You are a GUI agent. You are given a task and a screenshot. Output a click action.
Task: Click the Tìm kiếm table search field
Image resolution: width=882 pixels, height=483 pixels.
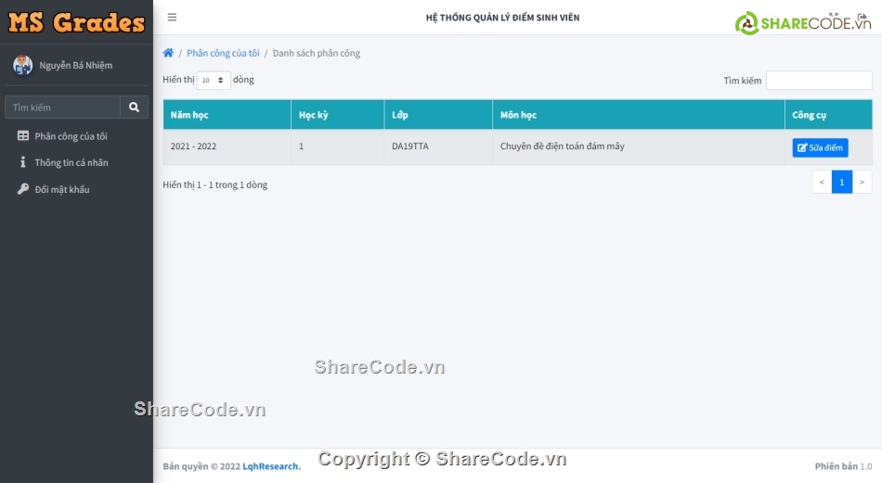tap(818, 81)
